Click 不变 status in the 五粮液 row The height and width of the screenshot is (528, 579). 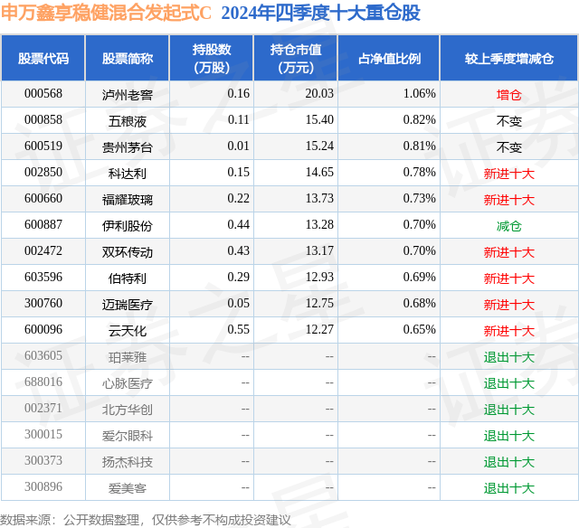click(x=509, y=121)
